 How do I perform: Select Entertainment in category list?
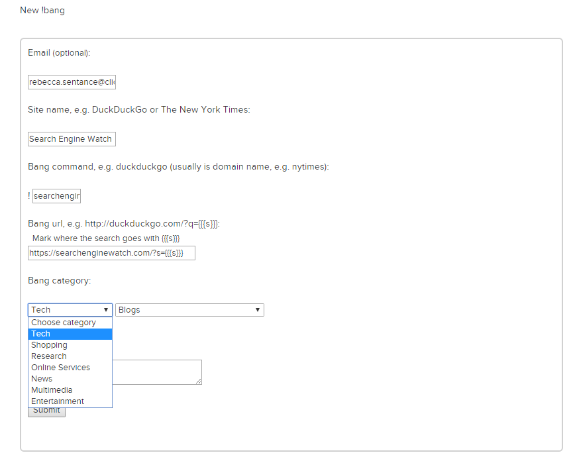point(58,401)
